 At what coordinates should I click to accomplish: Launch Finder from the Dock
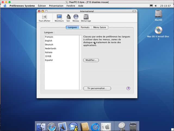click(41, 126)
